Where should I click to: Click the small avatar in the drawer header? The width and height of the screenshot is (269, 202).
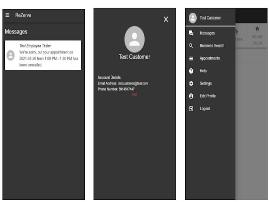point(193,18)
